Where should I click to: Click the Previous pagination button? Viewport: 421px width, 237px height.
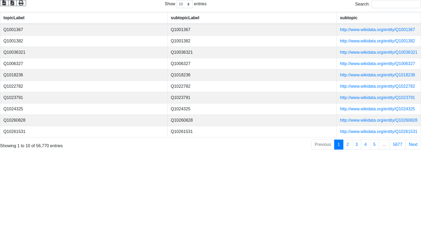323,145
